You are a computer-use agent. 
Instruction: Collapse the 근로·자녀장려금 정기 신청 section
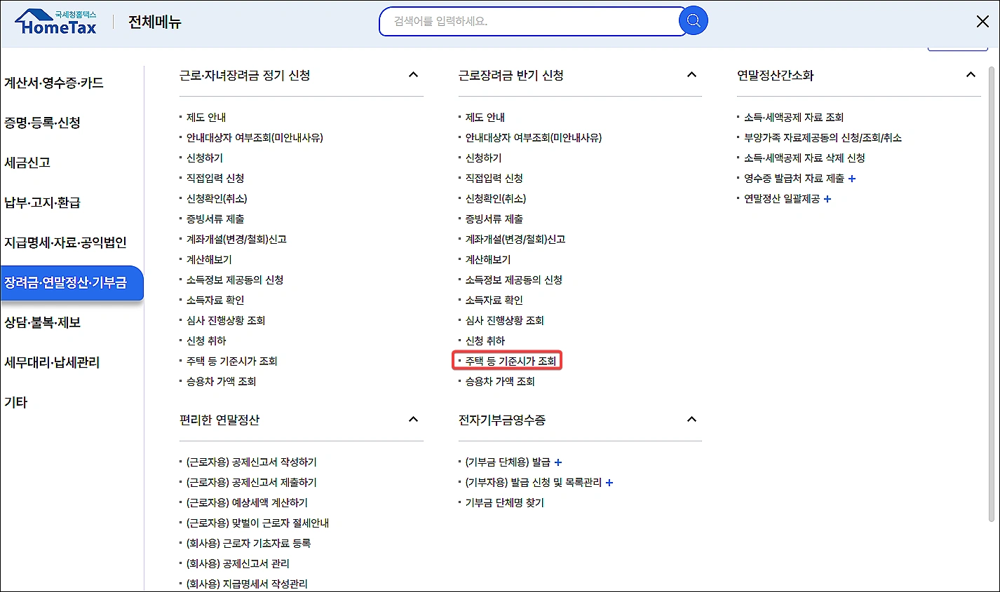[x=414, y=74]
